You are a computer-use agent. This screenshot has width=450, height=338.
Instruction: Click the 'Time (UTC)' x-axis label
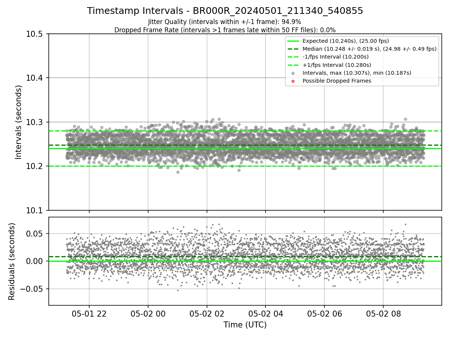tap(245, 325)
